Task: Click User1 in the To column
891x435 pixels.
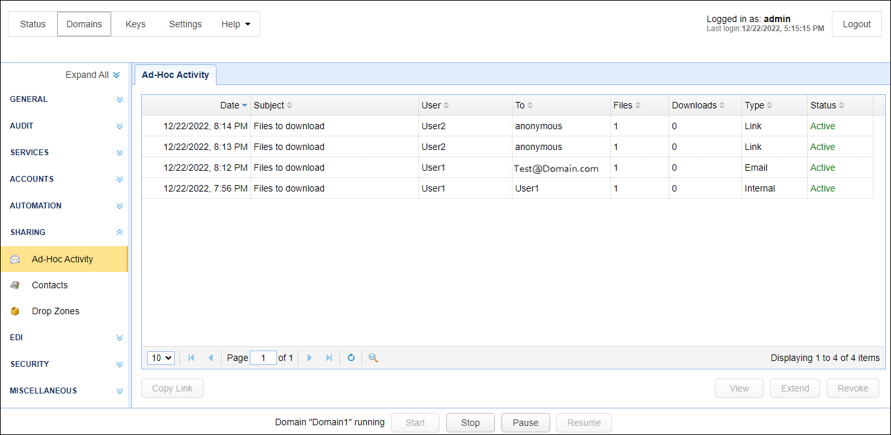Action: [527, 188]
